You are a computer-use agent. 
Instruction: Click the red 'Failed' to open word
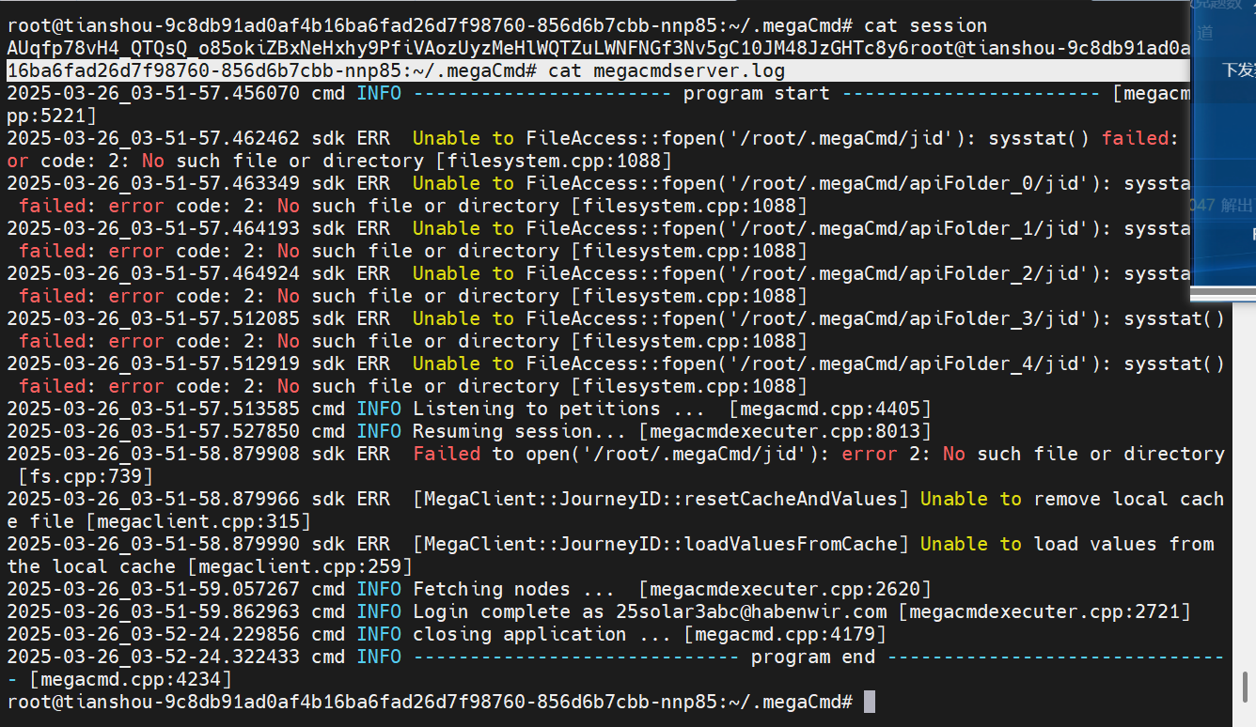tap(447, 454)
